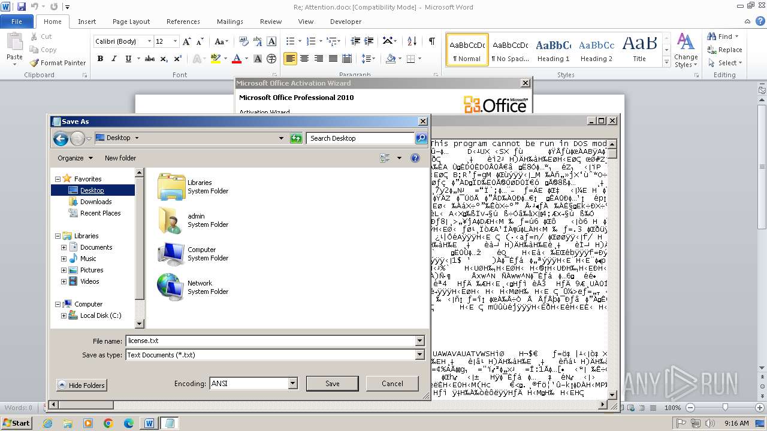Switch to the Developer tab

tap(346, 22)
